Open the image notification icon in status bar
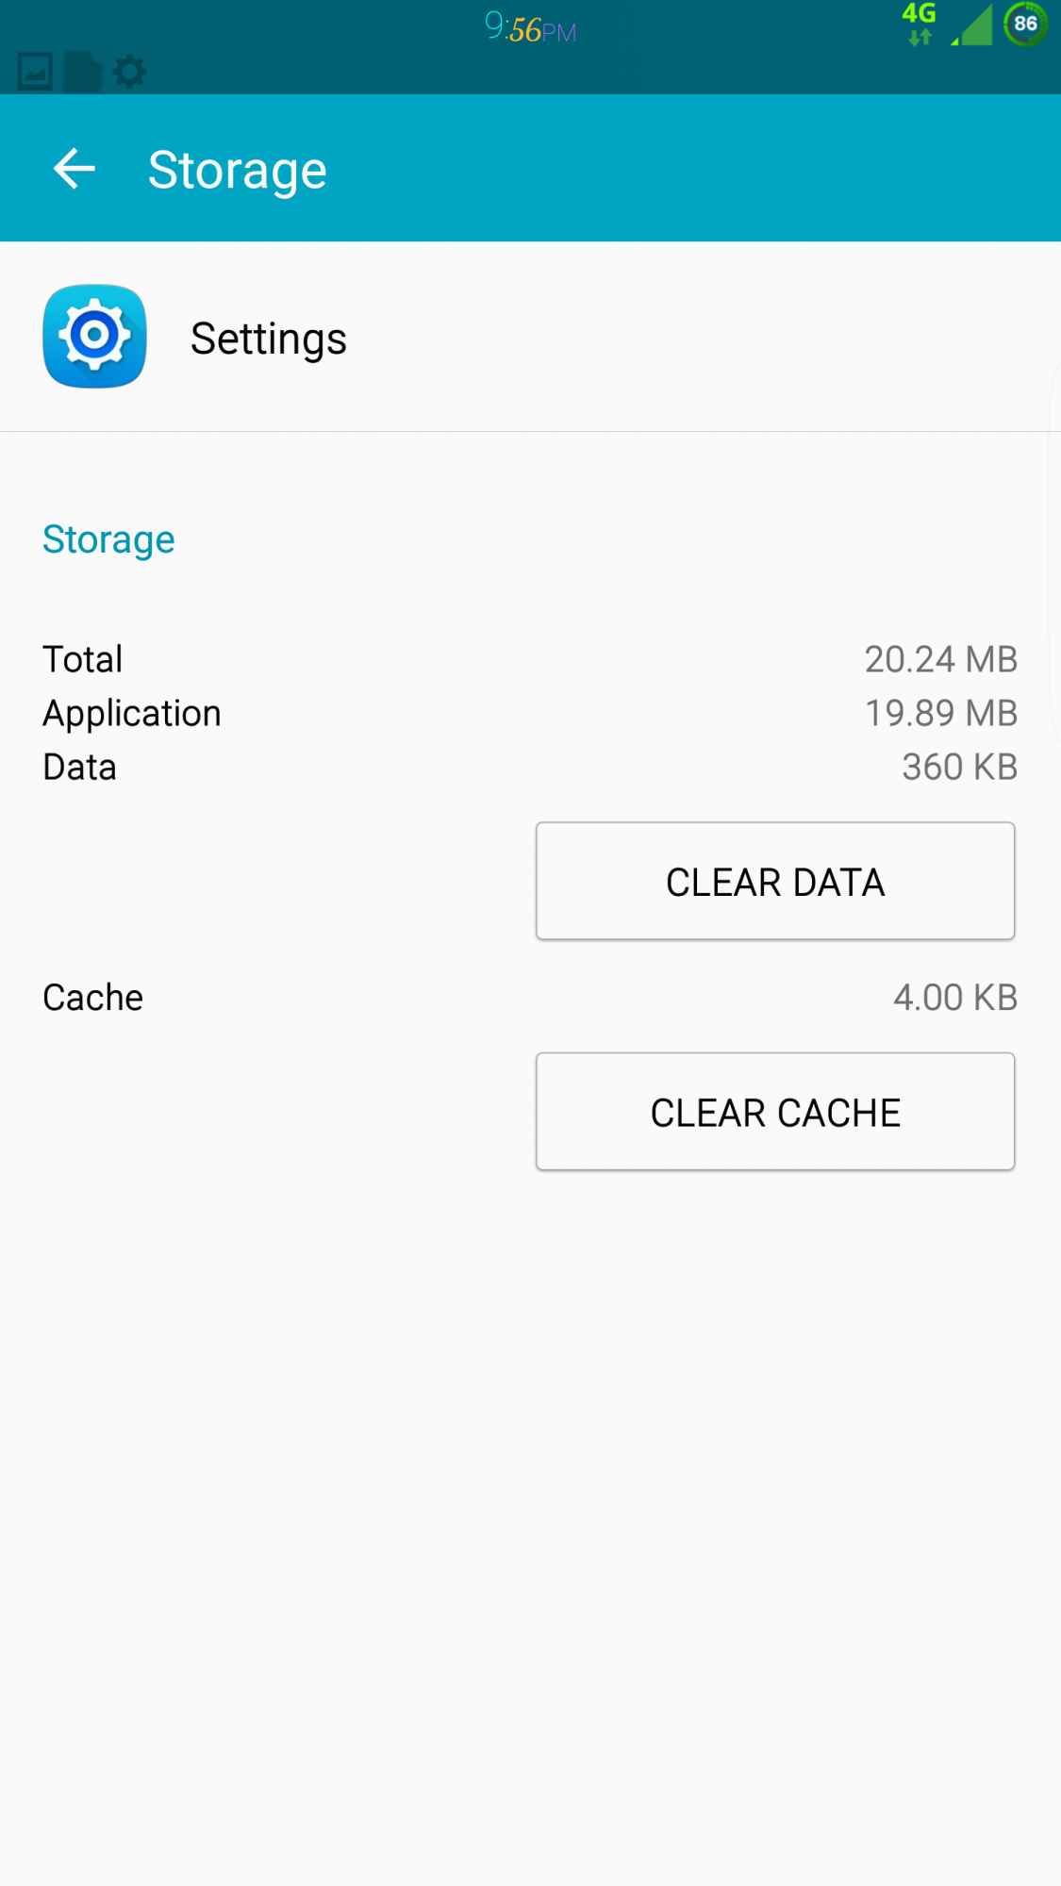Image resolution: width=1061 pixels, height=1886 pixels. (36, 72)
